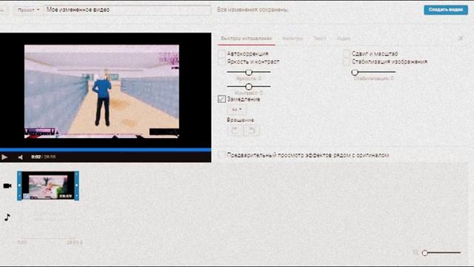
Task: Close the quick fixes panel
Action: pyautogui.click(x=461, y=39)
